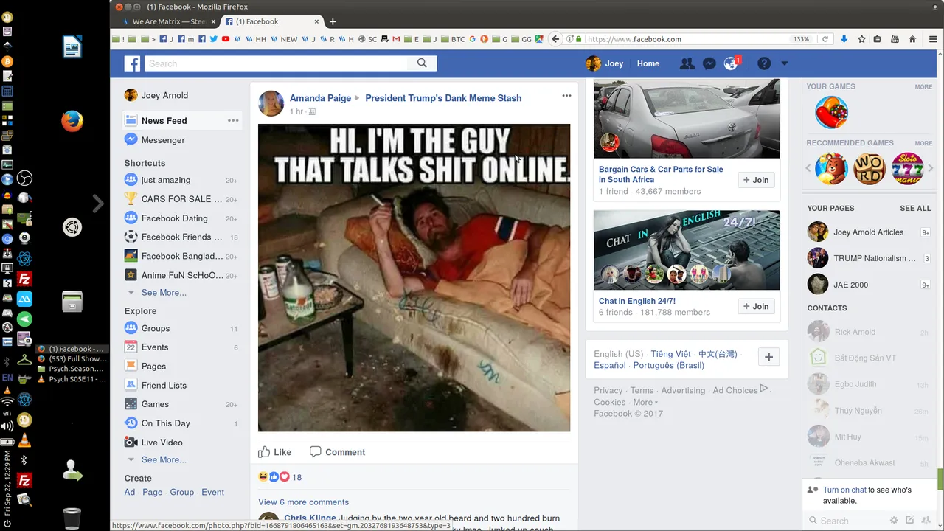Join Chat in English 24/7 group

click(756, 306)
